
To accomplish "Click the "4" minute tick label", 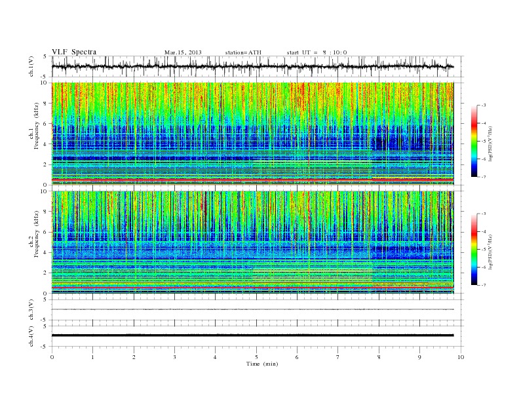I will tap(215, 357).
